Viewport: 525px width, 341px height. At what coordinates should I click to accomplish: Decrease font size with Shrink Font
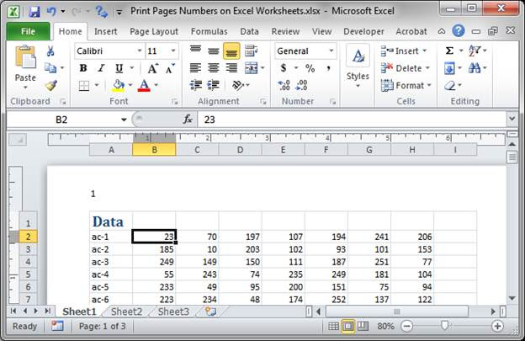coord(170,68)
